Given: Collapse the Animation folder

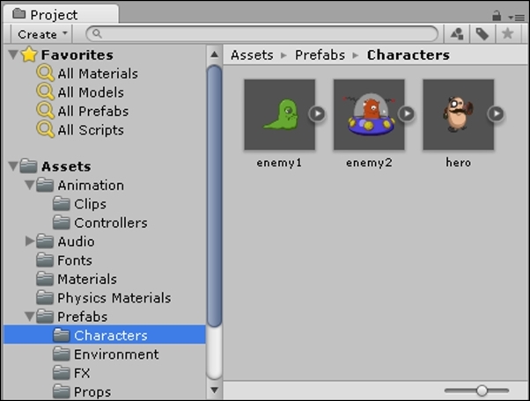Looking at the screenshot, I should (30, 185).
